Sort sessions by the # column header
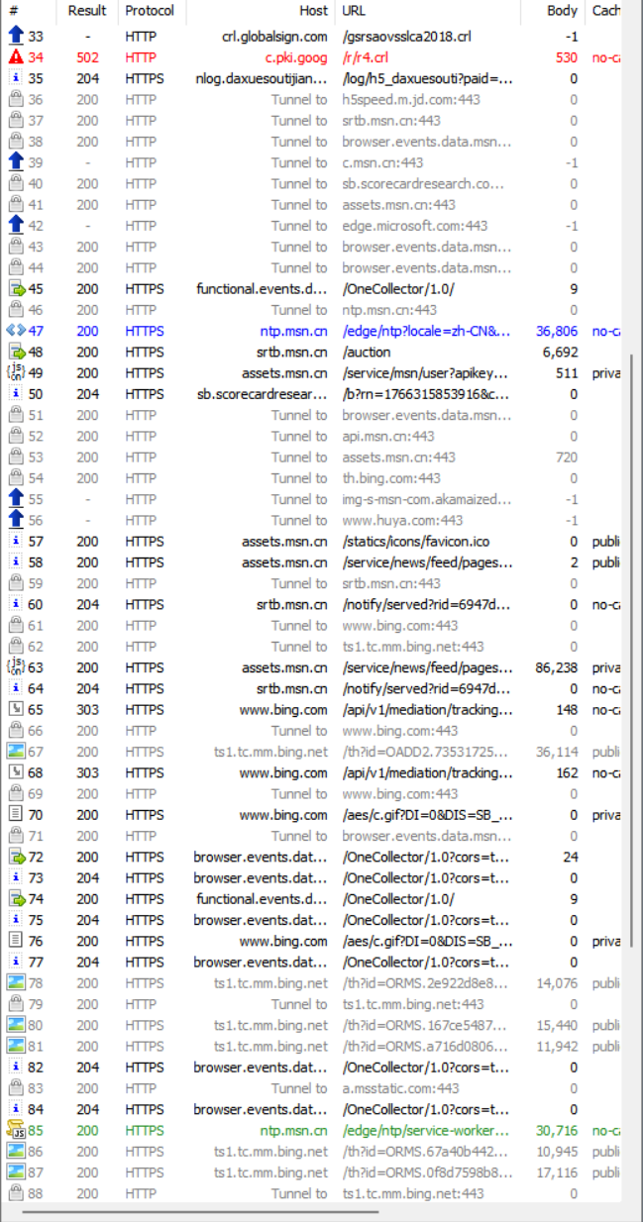This screenshot has width=643, height=1222. 28,11
